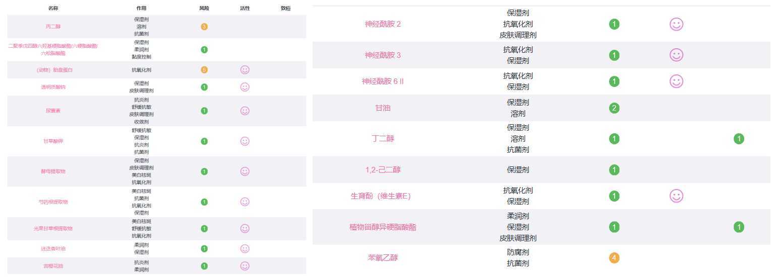
Task: Click the smiley icon for 神经酰胺 2
Action: [x=676, y=24]
